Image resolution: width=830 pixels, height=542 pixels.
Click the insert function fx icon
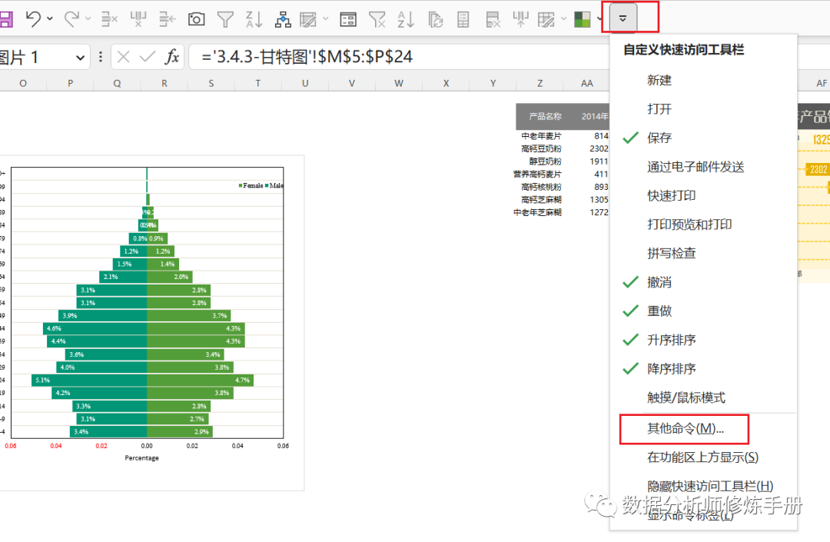173,57
